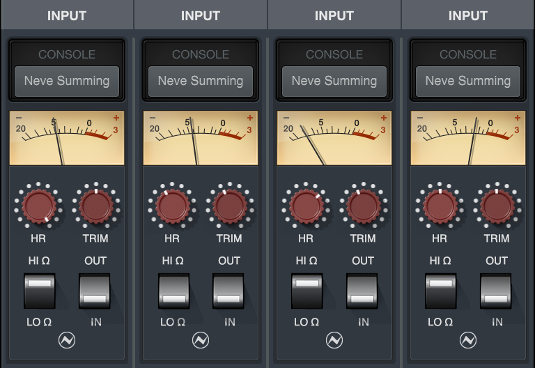
Task: Click the HR knob in fourth channel
Action: [x=440, y=206]
